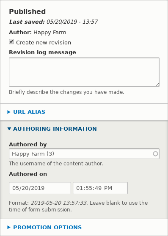Click the Authored by text field

pyautogui.click(x=84, y=154)
